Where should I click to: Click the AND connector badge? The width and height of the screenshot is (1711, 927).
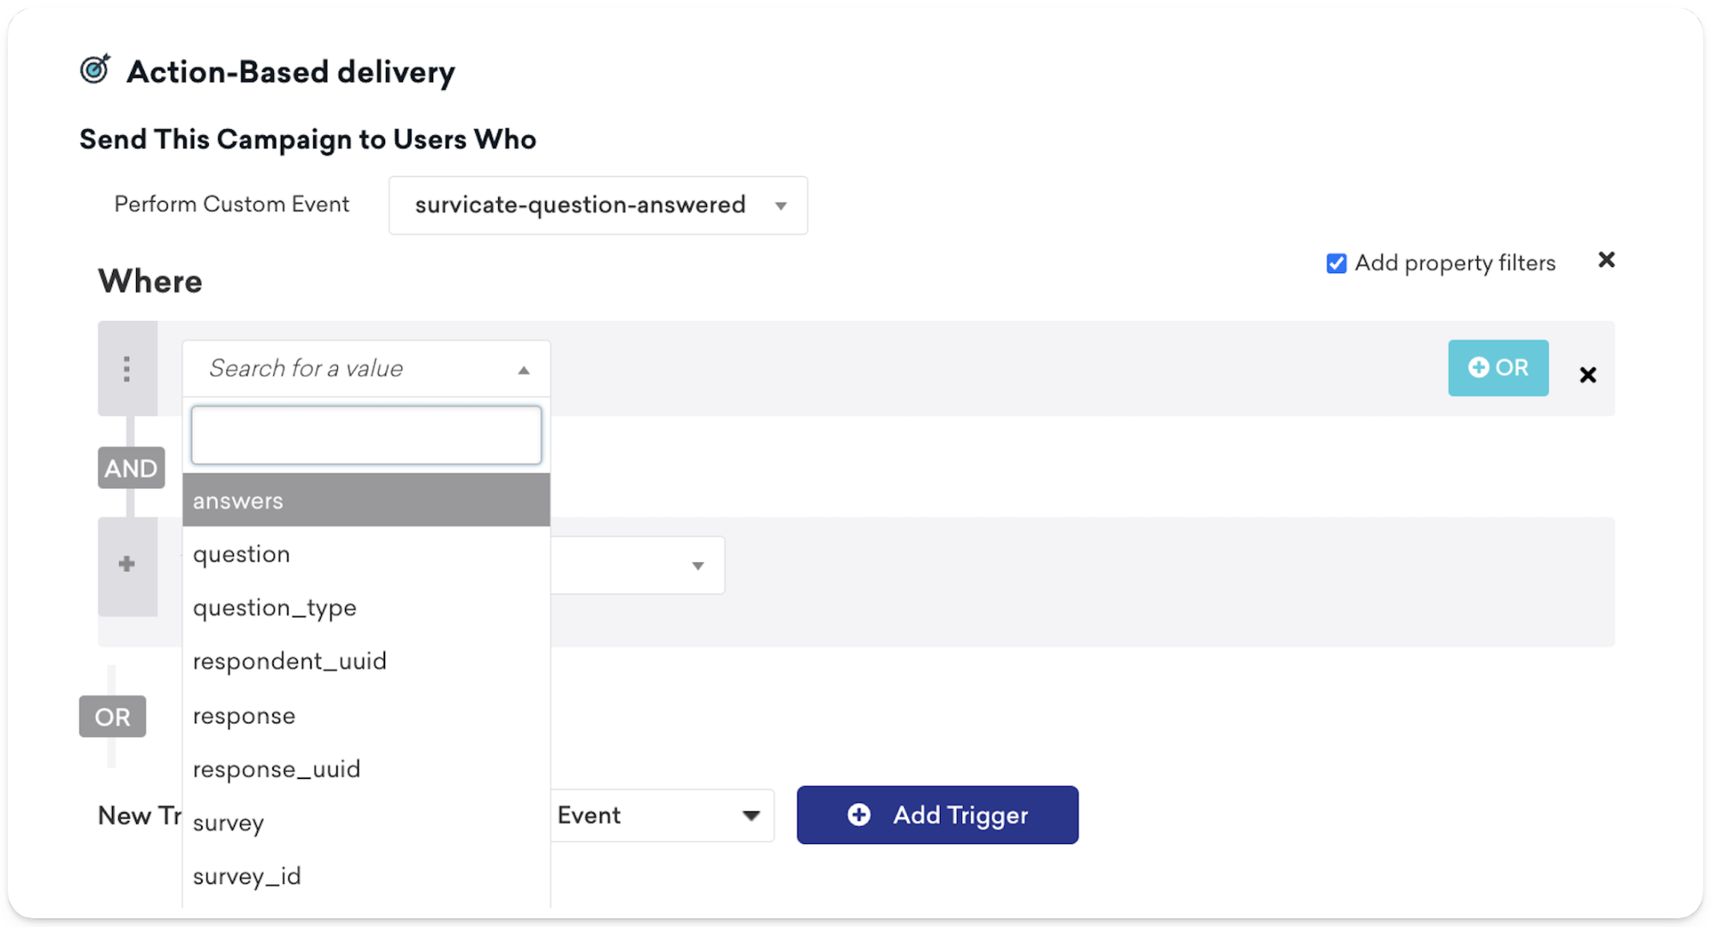130,467
